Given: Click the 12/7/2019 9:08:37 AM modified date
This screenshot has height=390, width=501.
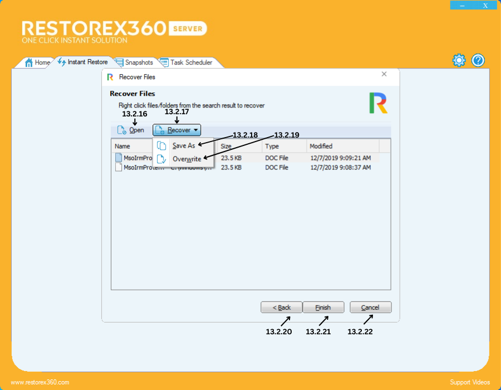Looking at the screenshot, I should click(x=341, y=168).
